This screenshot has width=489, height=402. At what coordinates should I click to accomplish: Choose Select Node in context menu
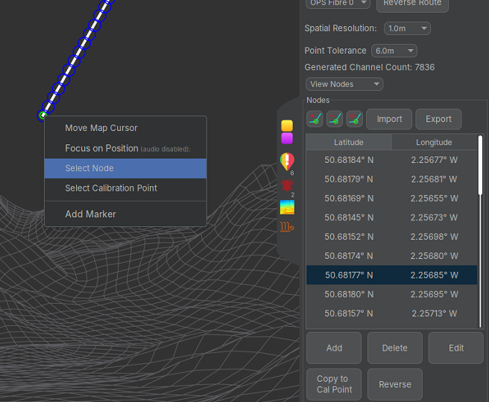(125, 168)
